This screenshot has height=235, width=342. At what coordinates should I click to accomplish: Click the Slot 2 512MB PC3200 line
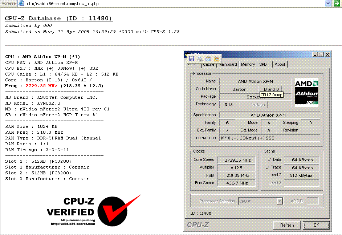38,173
